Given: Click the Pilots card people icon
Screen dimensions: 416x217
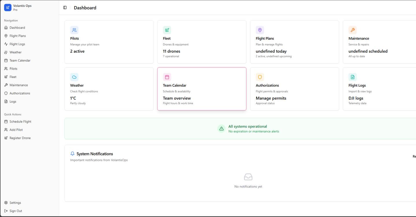Looking at the screenshot, I should [74, 30].
